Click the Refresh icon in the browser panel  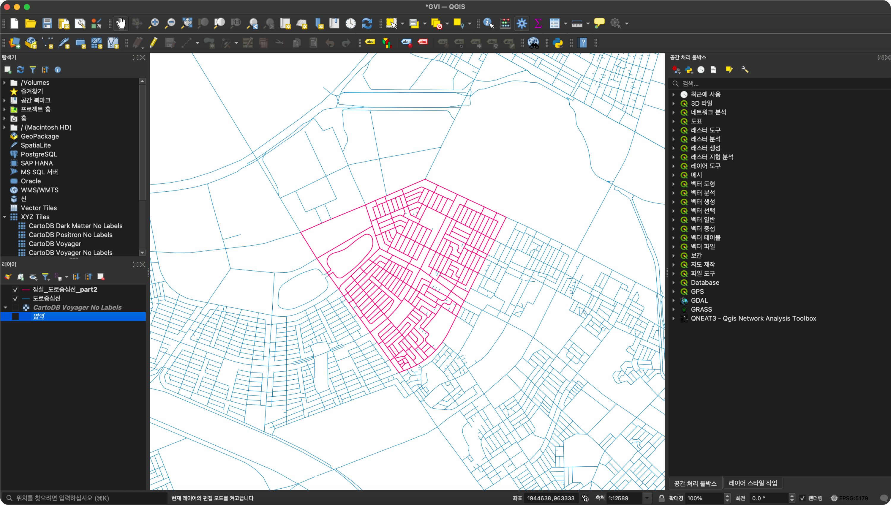click(x=20, y=70)
